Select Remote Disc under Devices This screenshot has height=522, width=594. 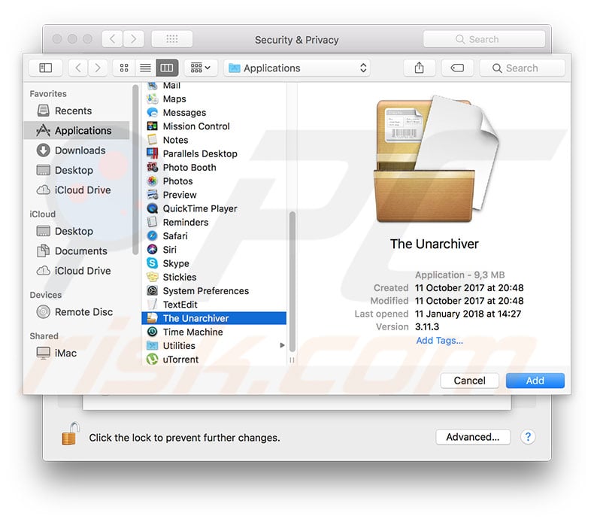tap(83, 312)
